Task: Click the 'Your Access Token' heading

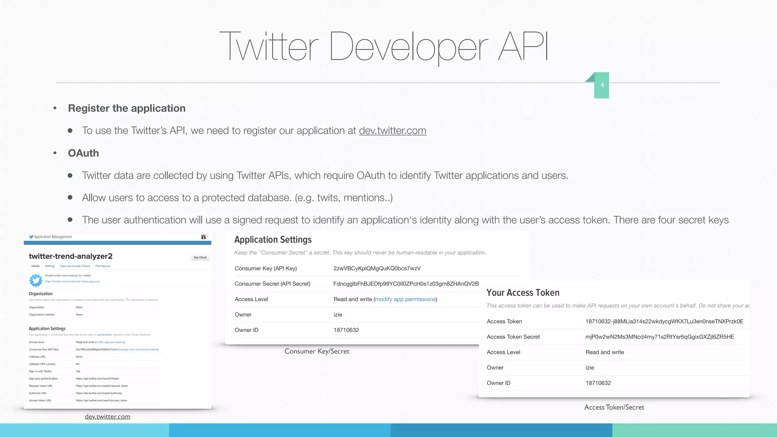Action: coord(523,292)
